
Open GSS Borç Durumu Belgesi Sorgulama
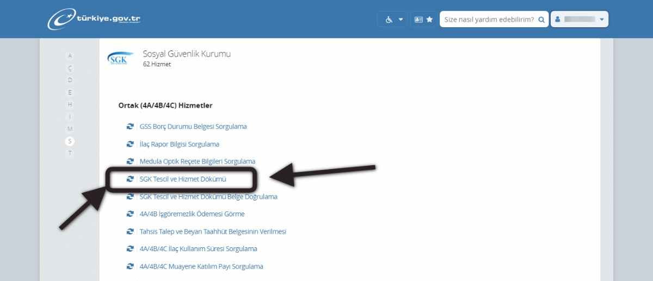[193, 127]
